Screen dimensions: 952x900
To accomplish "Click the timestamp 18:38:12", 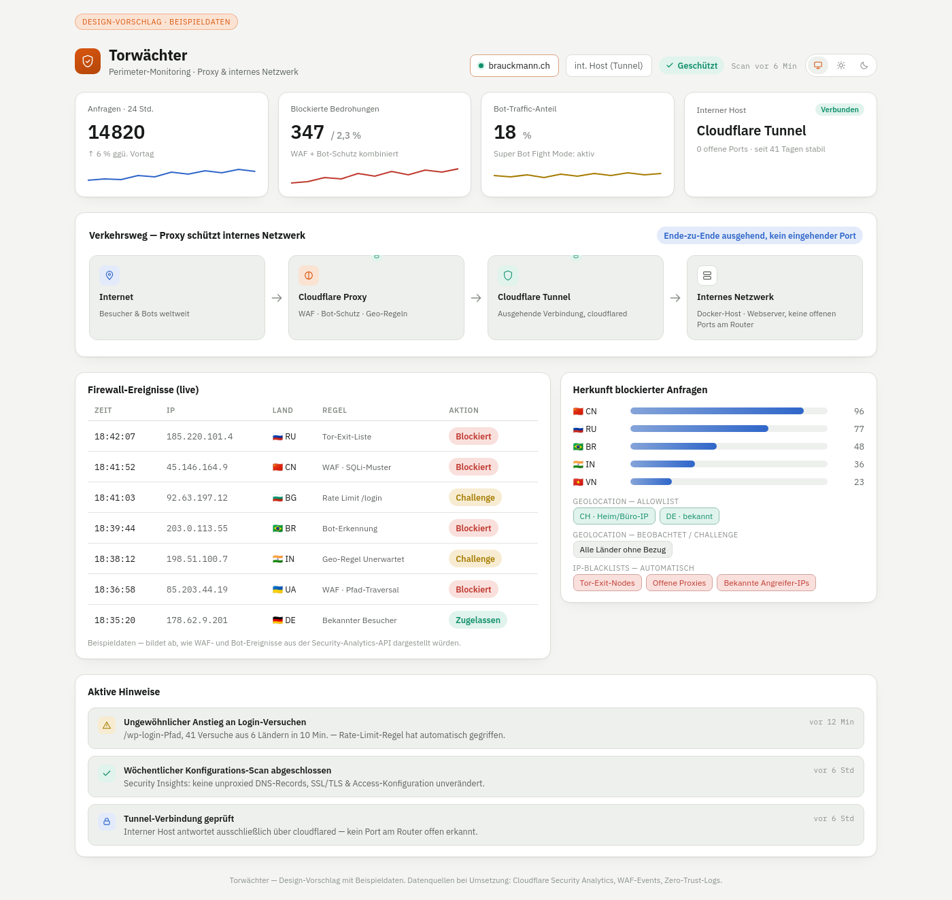I will tap(115, 559).
